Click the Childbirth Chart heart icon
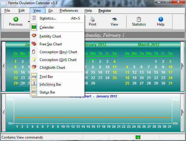 (x=34, y=67)
